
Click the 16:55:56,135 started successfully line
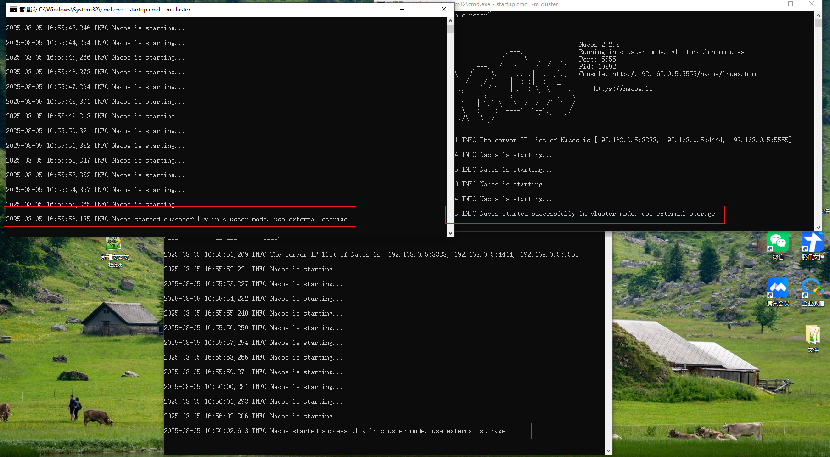coord(177,219)
